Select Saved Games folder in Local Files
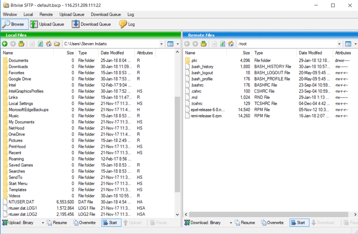 pyautogui.click(x=21, y=165)
